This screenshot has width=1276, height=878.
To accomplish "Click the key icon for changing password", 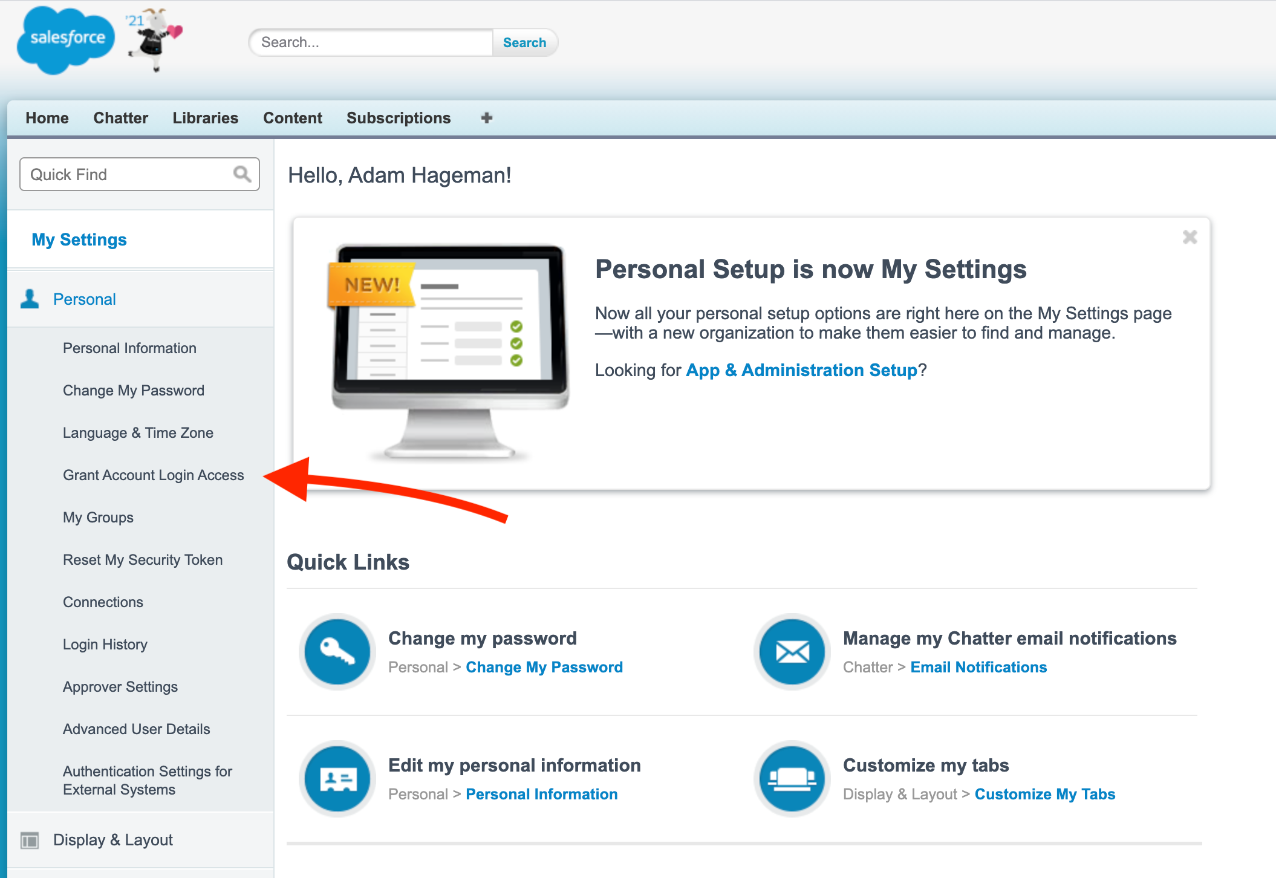I will click(x=337, y=652).
